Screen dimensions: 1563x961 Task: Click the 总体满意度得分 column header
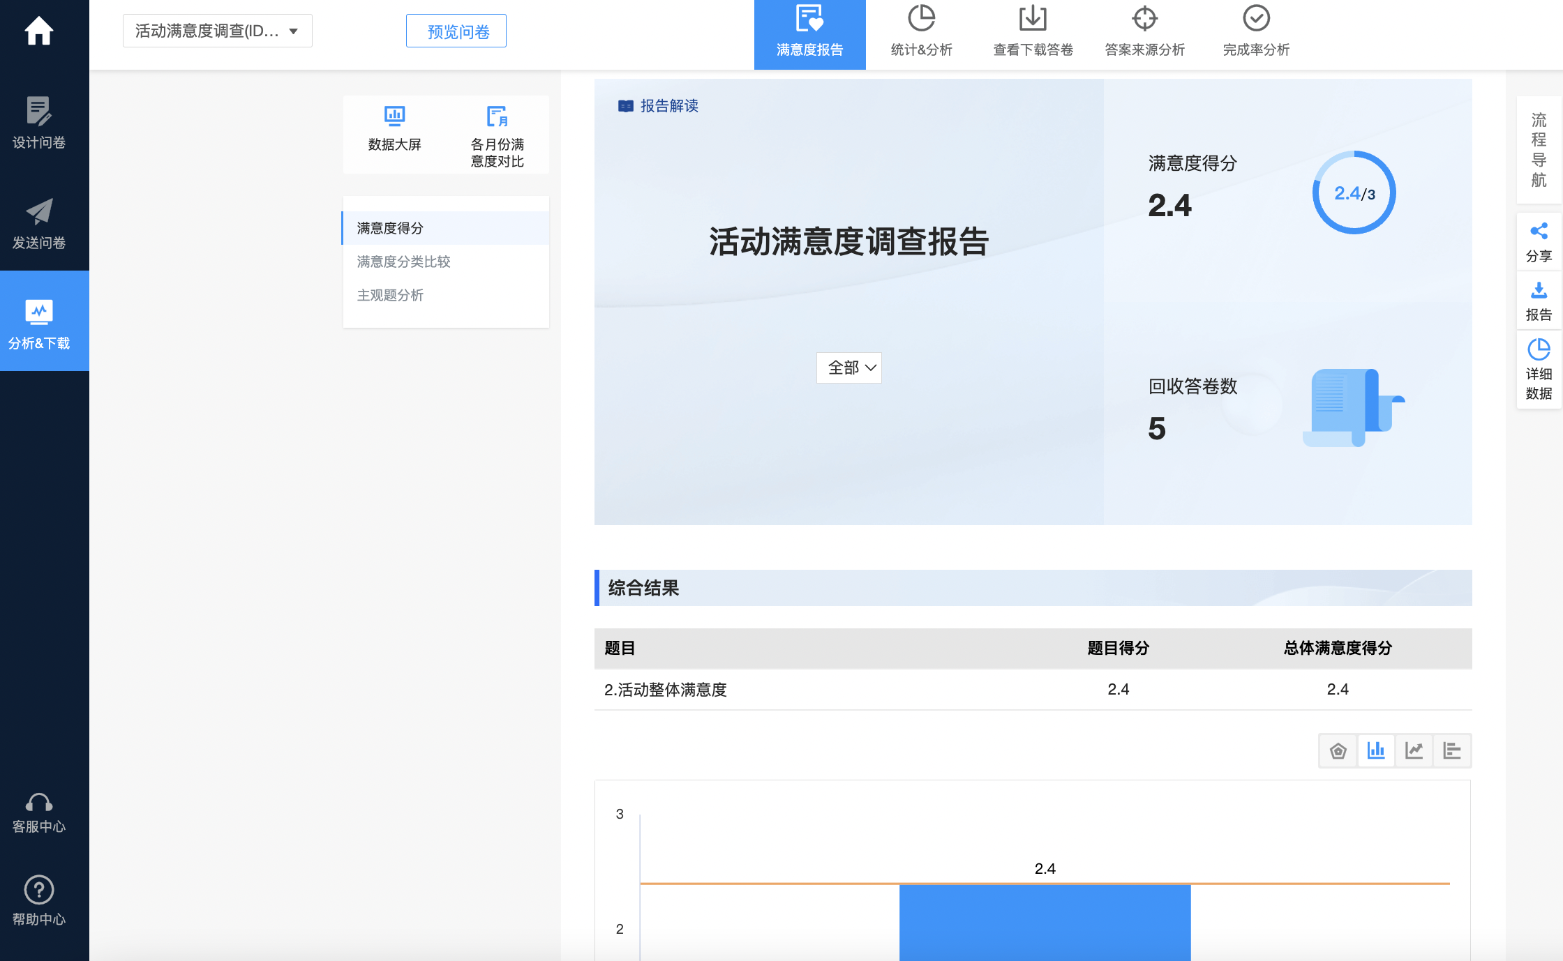click(x=1338, y=648)
